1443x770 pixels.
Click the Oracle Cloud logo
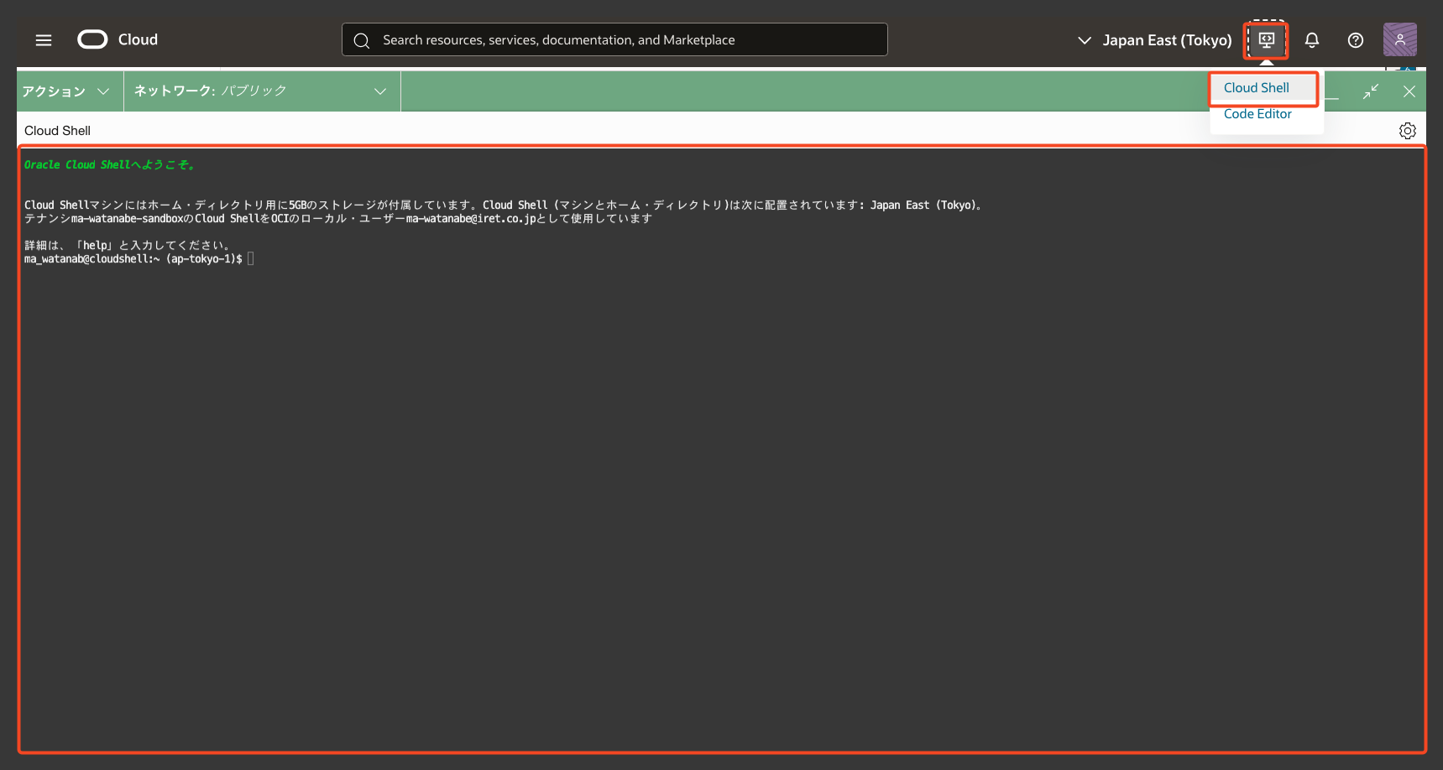click(118, 39)
